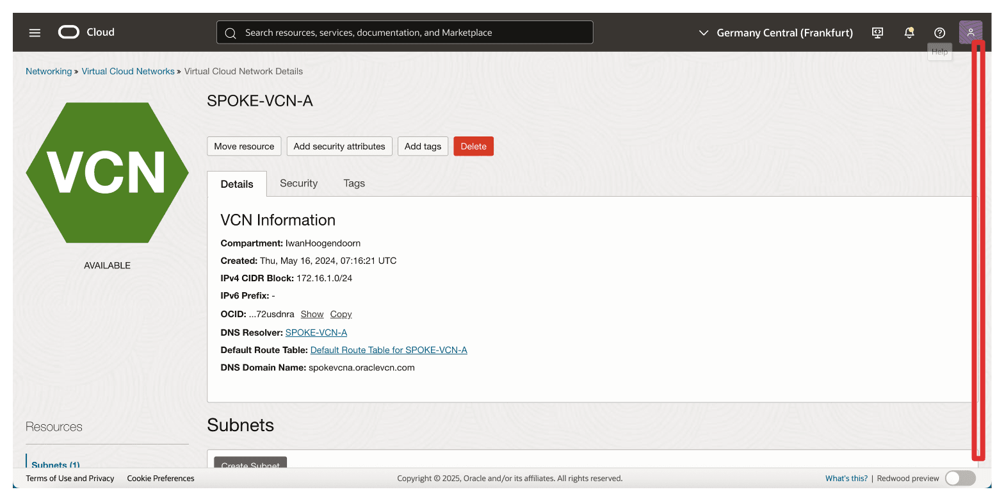
Task: Click the IPv4 CIDR Block value 172.16.1.0/24
Action: (x=325, y=278)
